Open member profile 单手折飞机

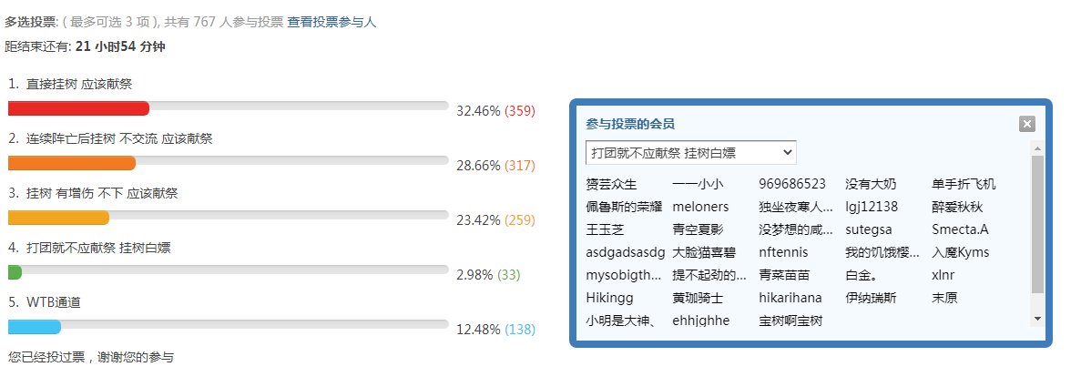coord(964,184)
